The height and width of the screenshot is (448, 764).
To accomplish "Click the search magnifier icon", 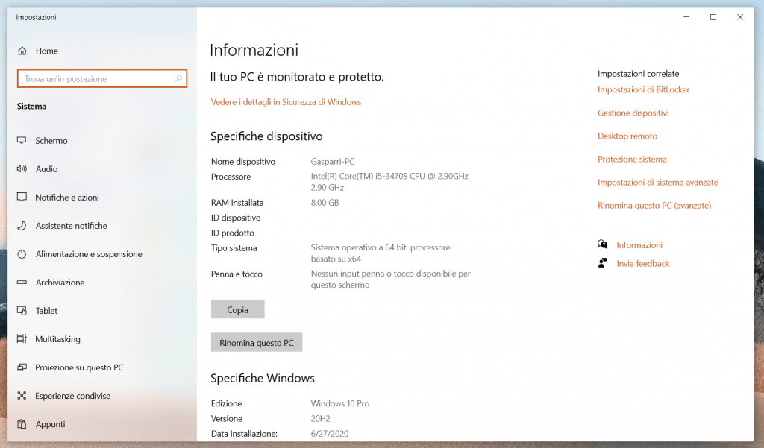I will pyautogui.click(x=178, y=78).
